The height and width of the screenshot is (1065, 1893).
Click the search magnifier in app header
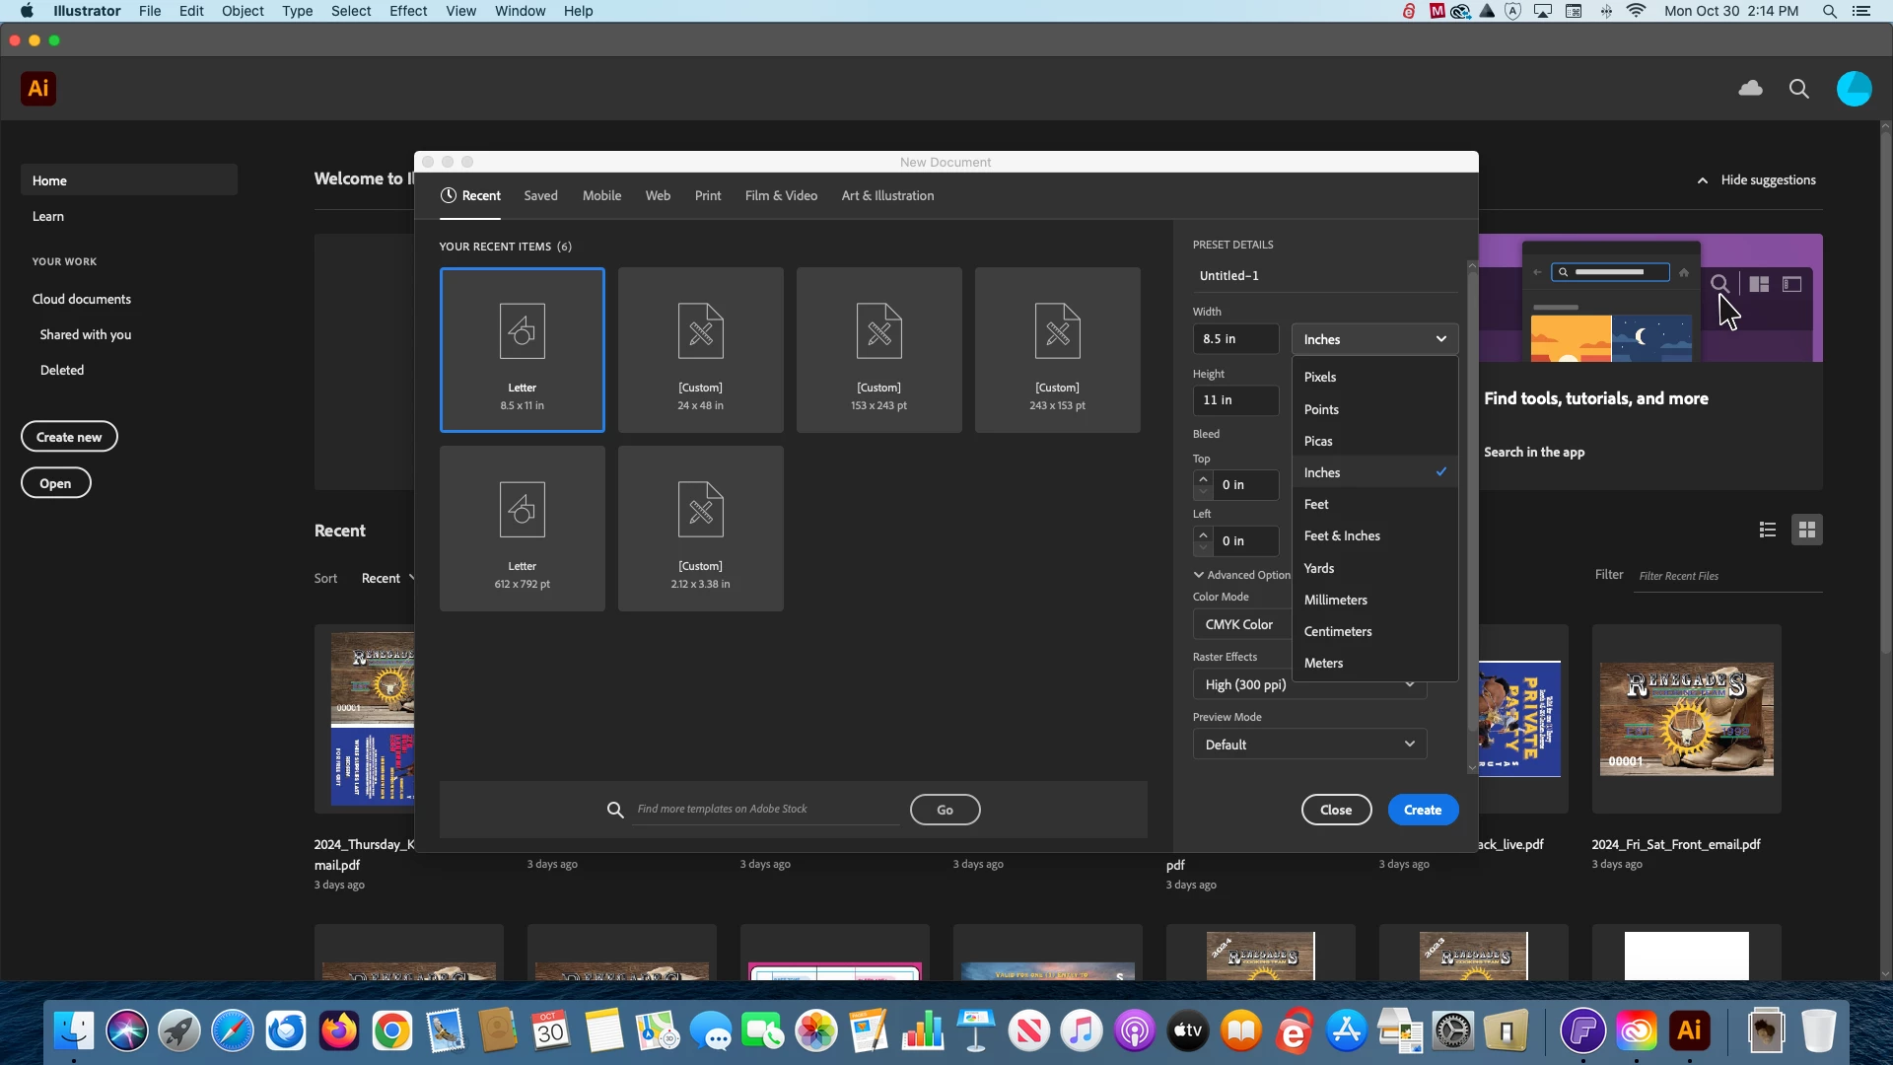click(1798, 89)
